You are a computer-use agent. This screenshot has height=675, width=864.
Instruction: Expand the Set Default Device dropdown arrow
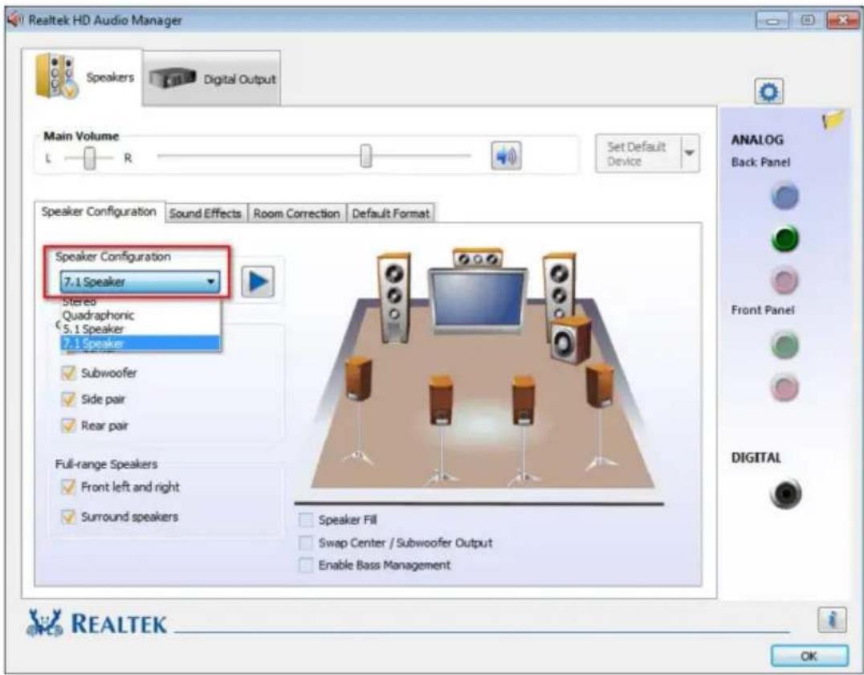pyautogui.click(x=690, y=153)
